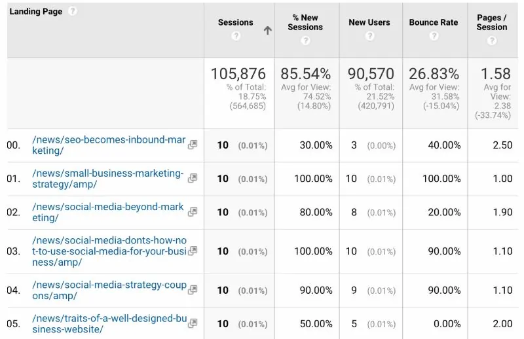
Task: Click help icon under New Users header
Action: [x=369, y=36]
